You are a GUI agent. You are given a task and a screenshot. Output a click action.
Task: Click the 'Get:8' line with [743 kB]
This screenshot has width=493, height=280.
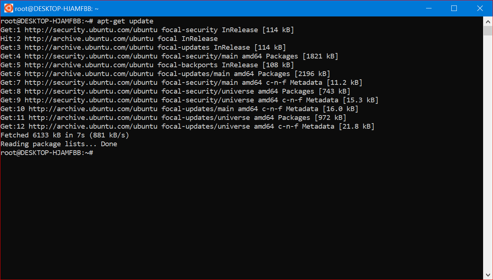pos(175,91)
